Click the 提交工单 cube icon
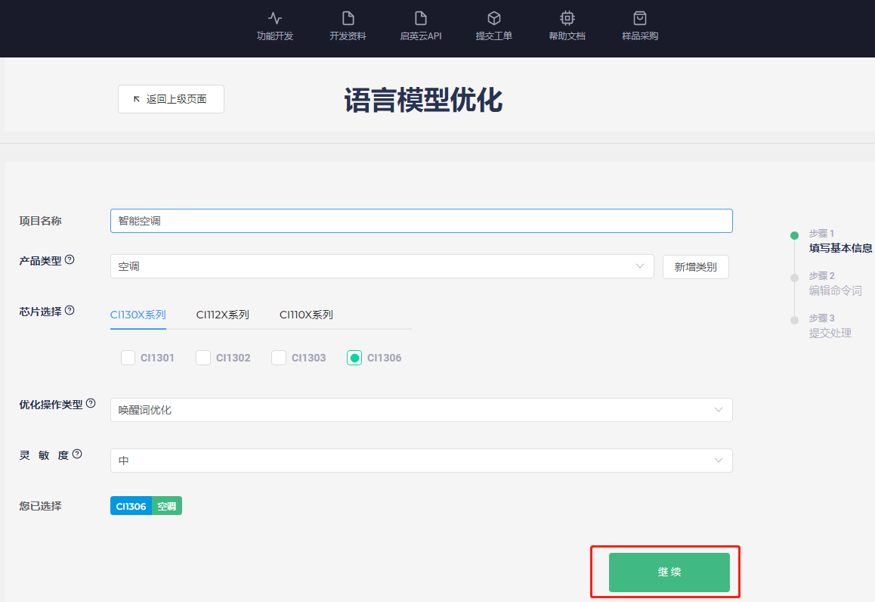 pos(493,18)
